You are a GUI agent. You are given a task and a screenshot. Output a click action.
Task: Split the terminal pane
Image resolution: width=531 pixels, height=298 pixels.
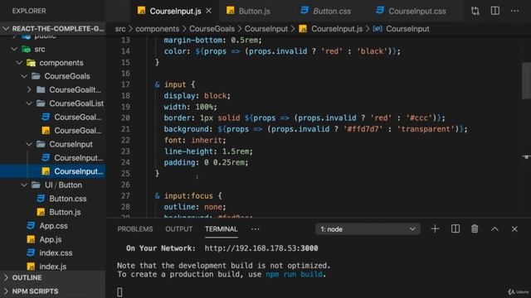tap(455, 229)
